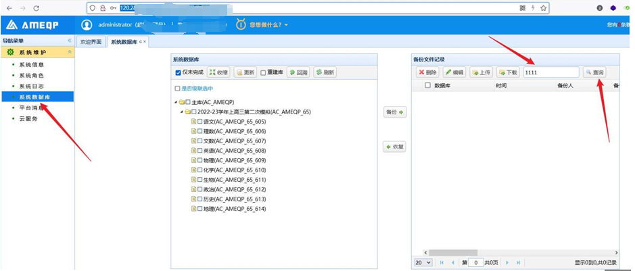Image resolution: width=635 pixels, height=271 pixels.
Task: Click the backup search field containing 1111
Action: [x=550, y=72]
